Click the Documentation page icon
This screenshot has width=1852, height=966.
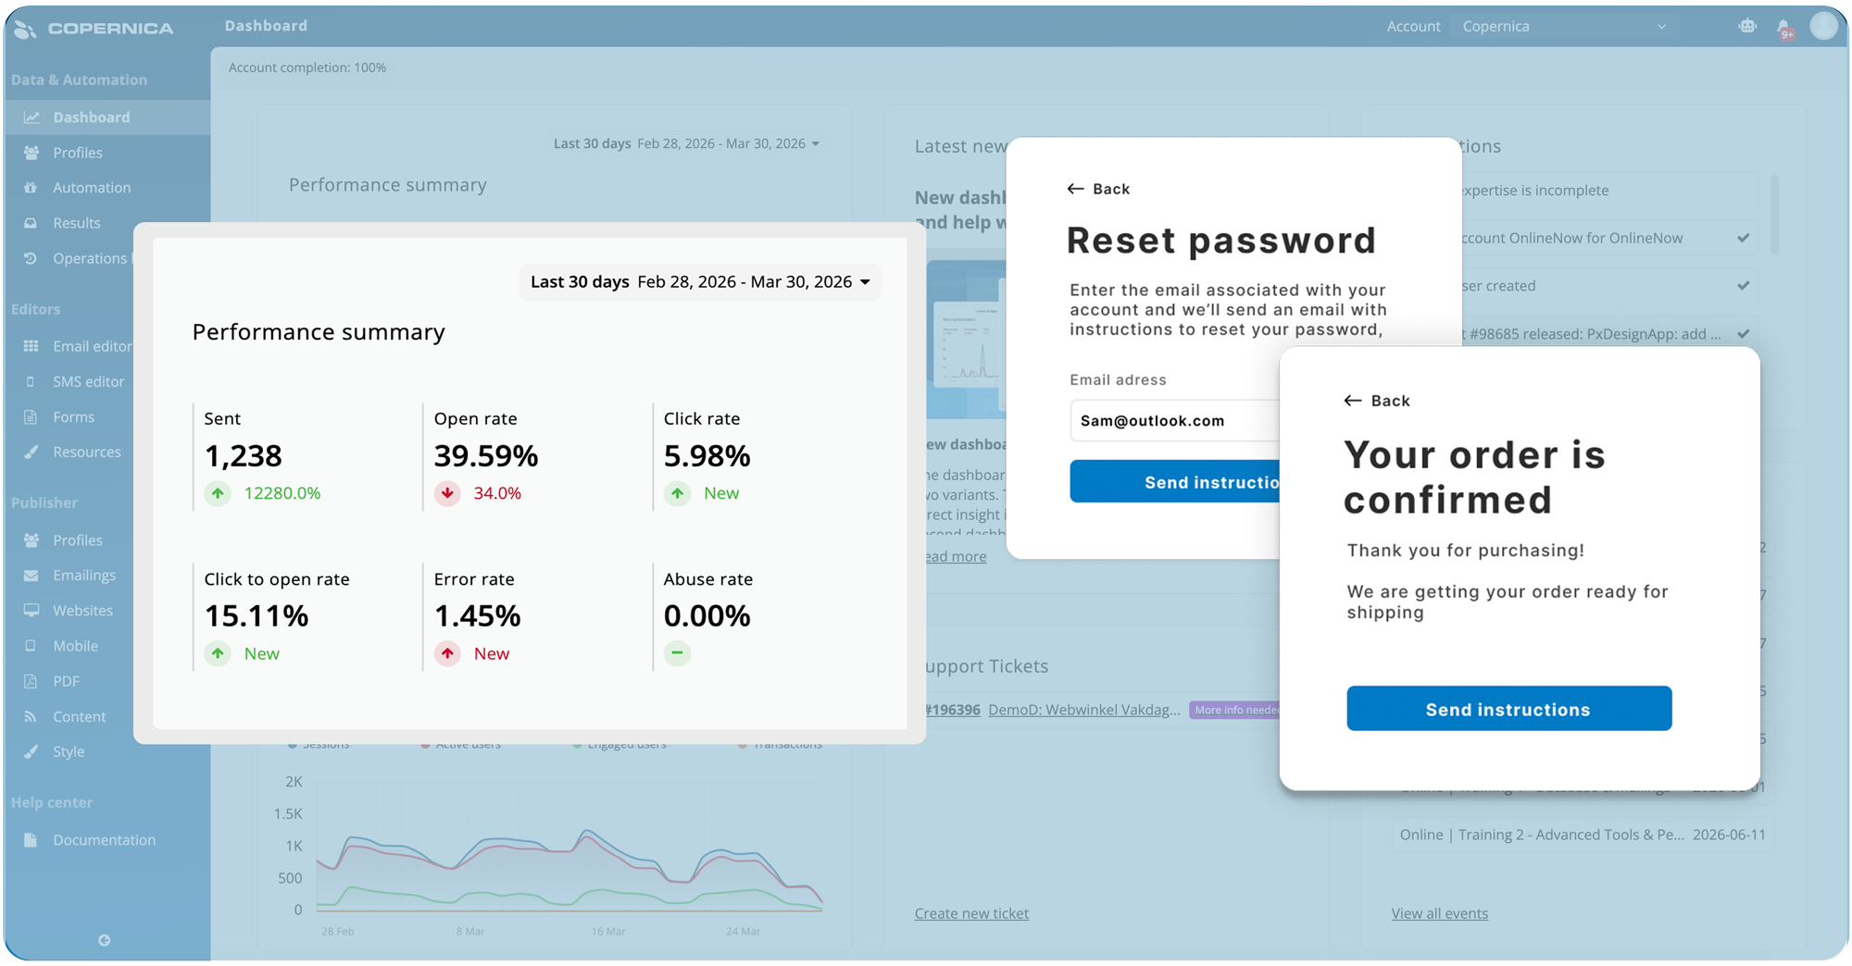pyautogui.click(x=31, y=840)
